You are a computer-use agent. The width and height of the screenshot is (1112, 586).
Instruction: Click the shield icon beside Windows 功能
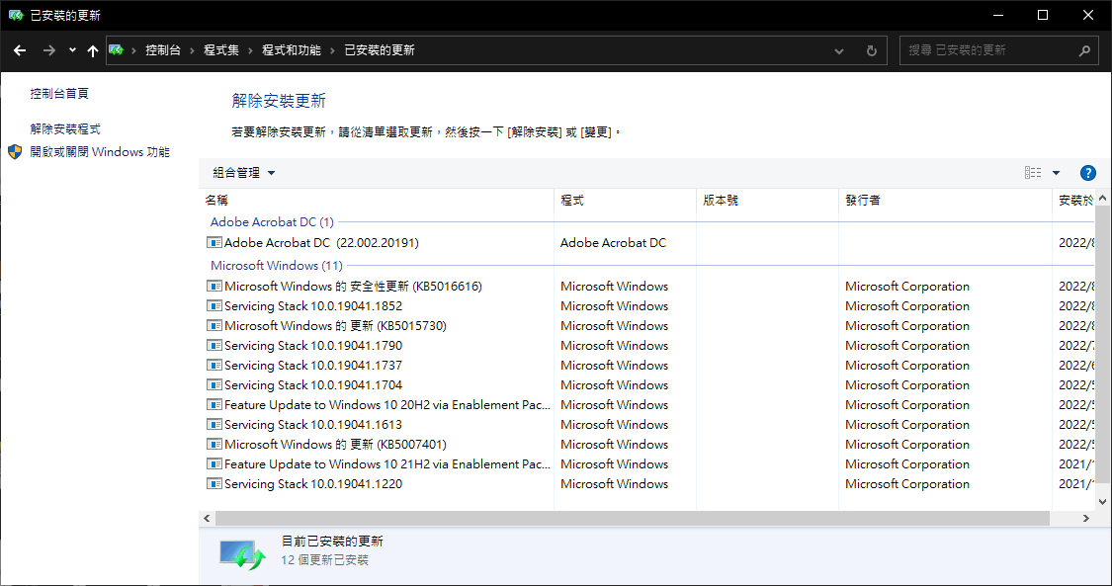pos(15,151)
